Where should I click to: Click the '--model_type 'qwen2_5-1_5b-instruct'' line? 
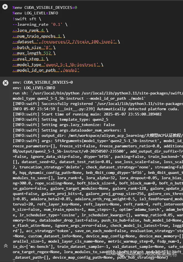tap(58, 65)
